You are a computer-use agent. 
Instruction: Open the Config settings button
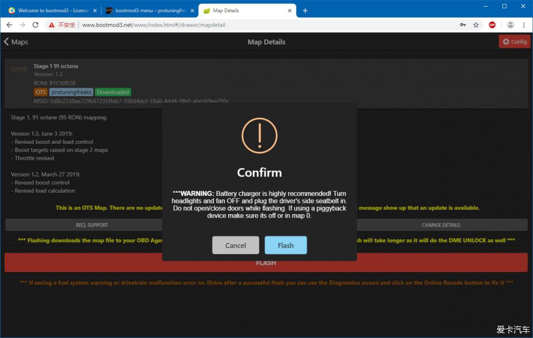[514, 42]
